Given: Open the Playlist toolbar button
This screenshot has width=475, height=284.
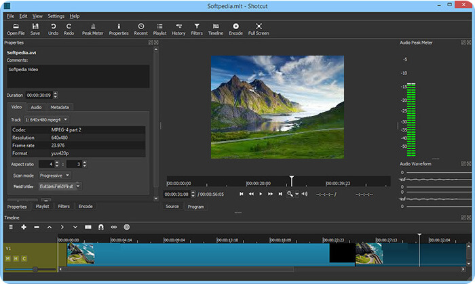Looking at the screenshot, I should click(159, 30).
